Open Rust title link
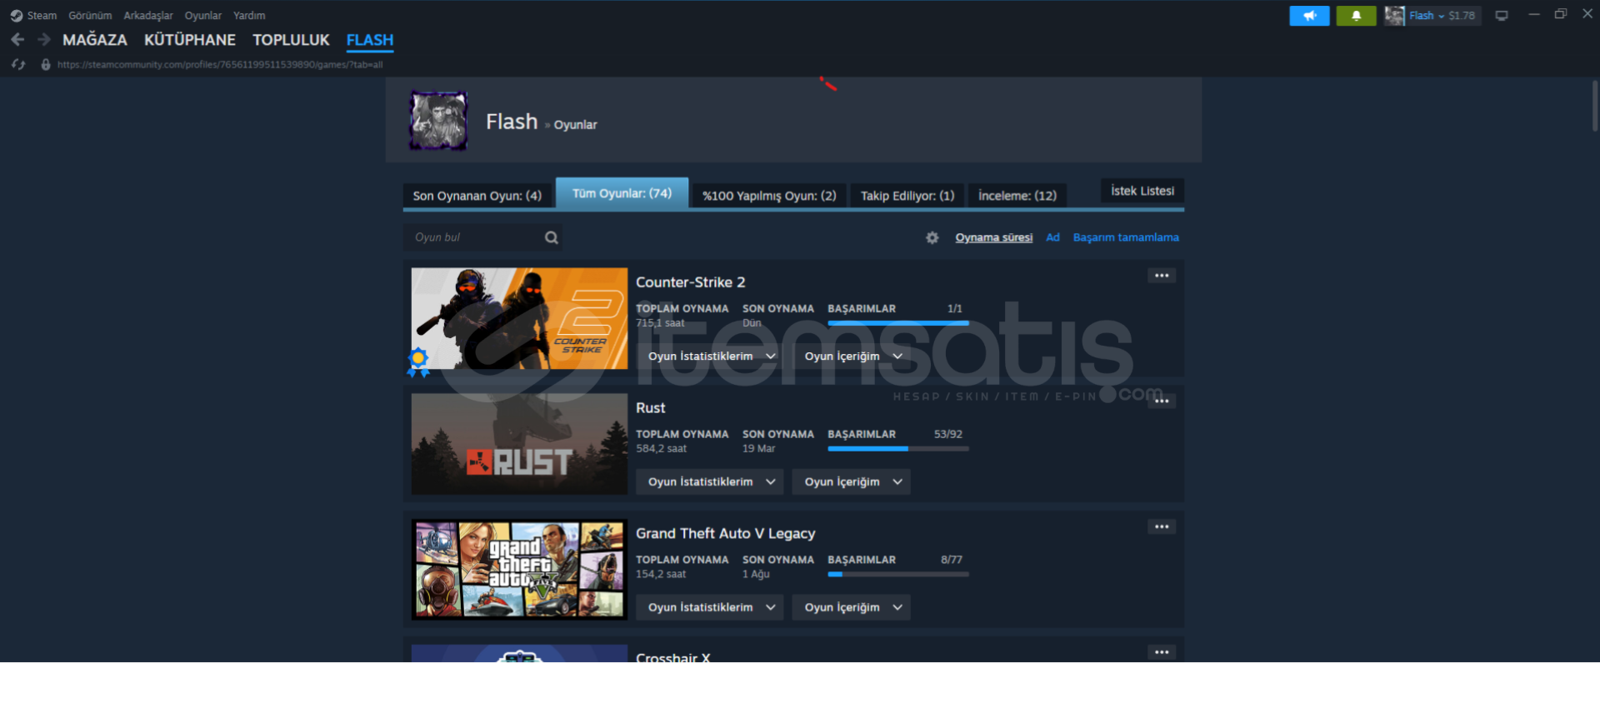Screen dimensions: 1600x703 point(651,408)
